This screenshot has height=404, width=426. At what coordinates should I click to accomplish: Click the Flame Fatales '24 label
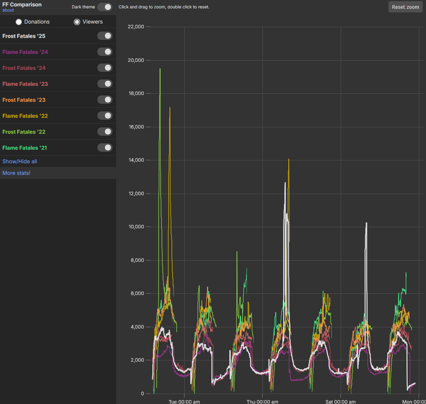click(x=25, y=52)
